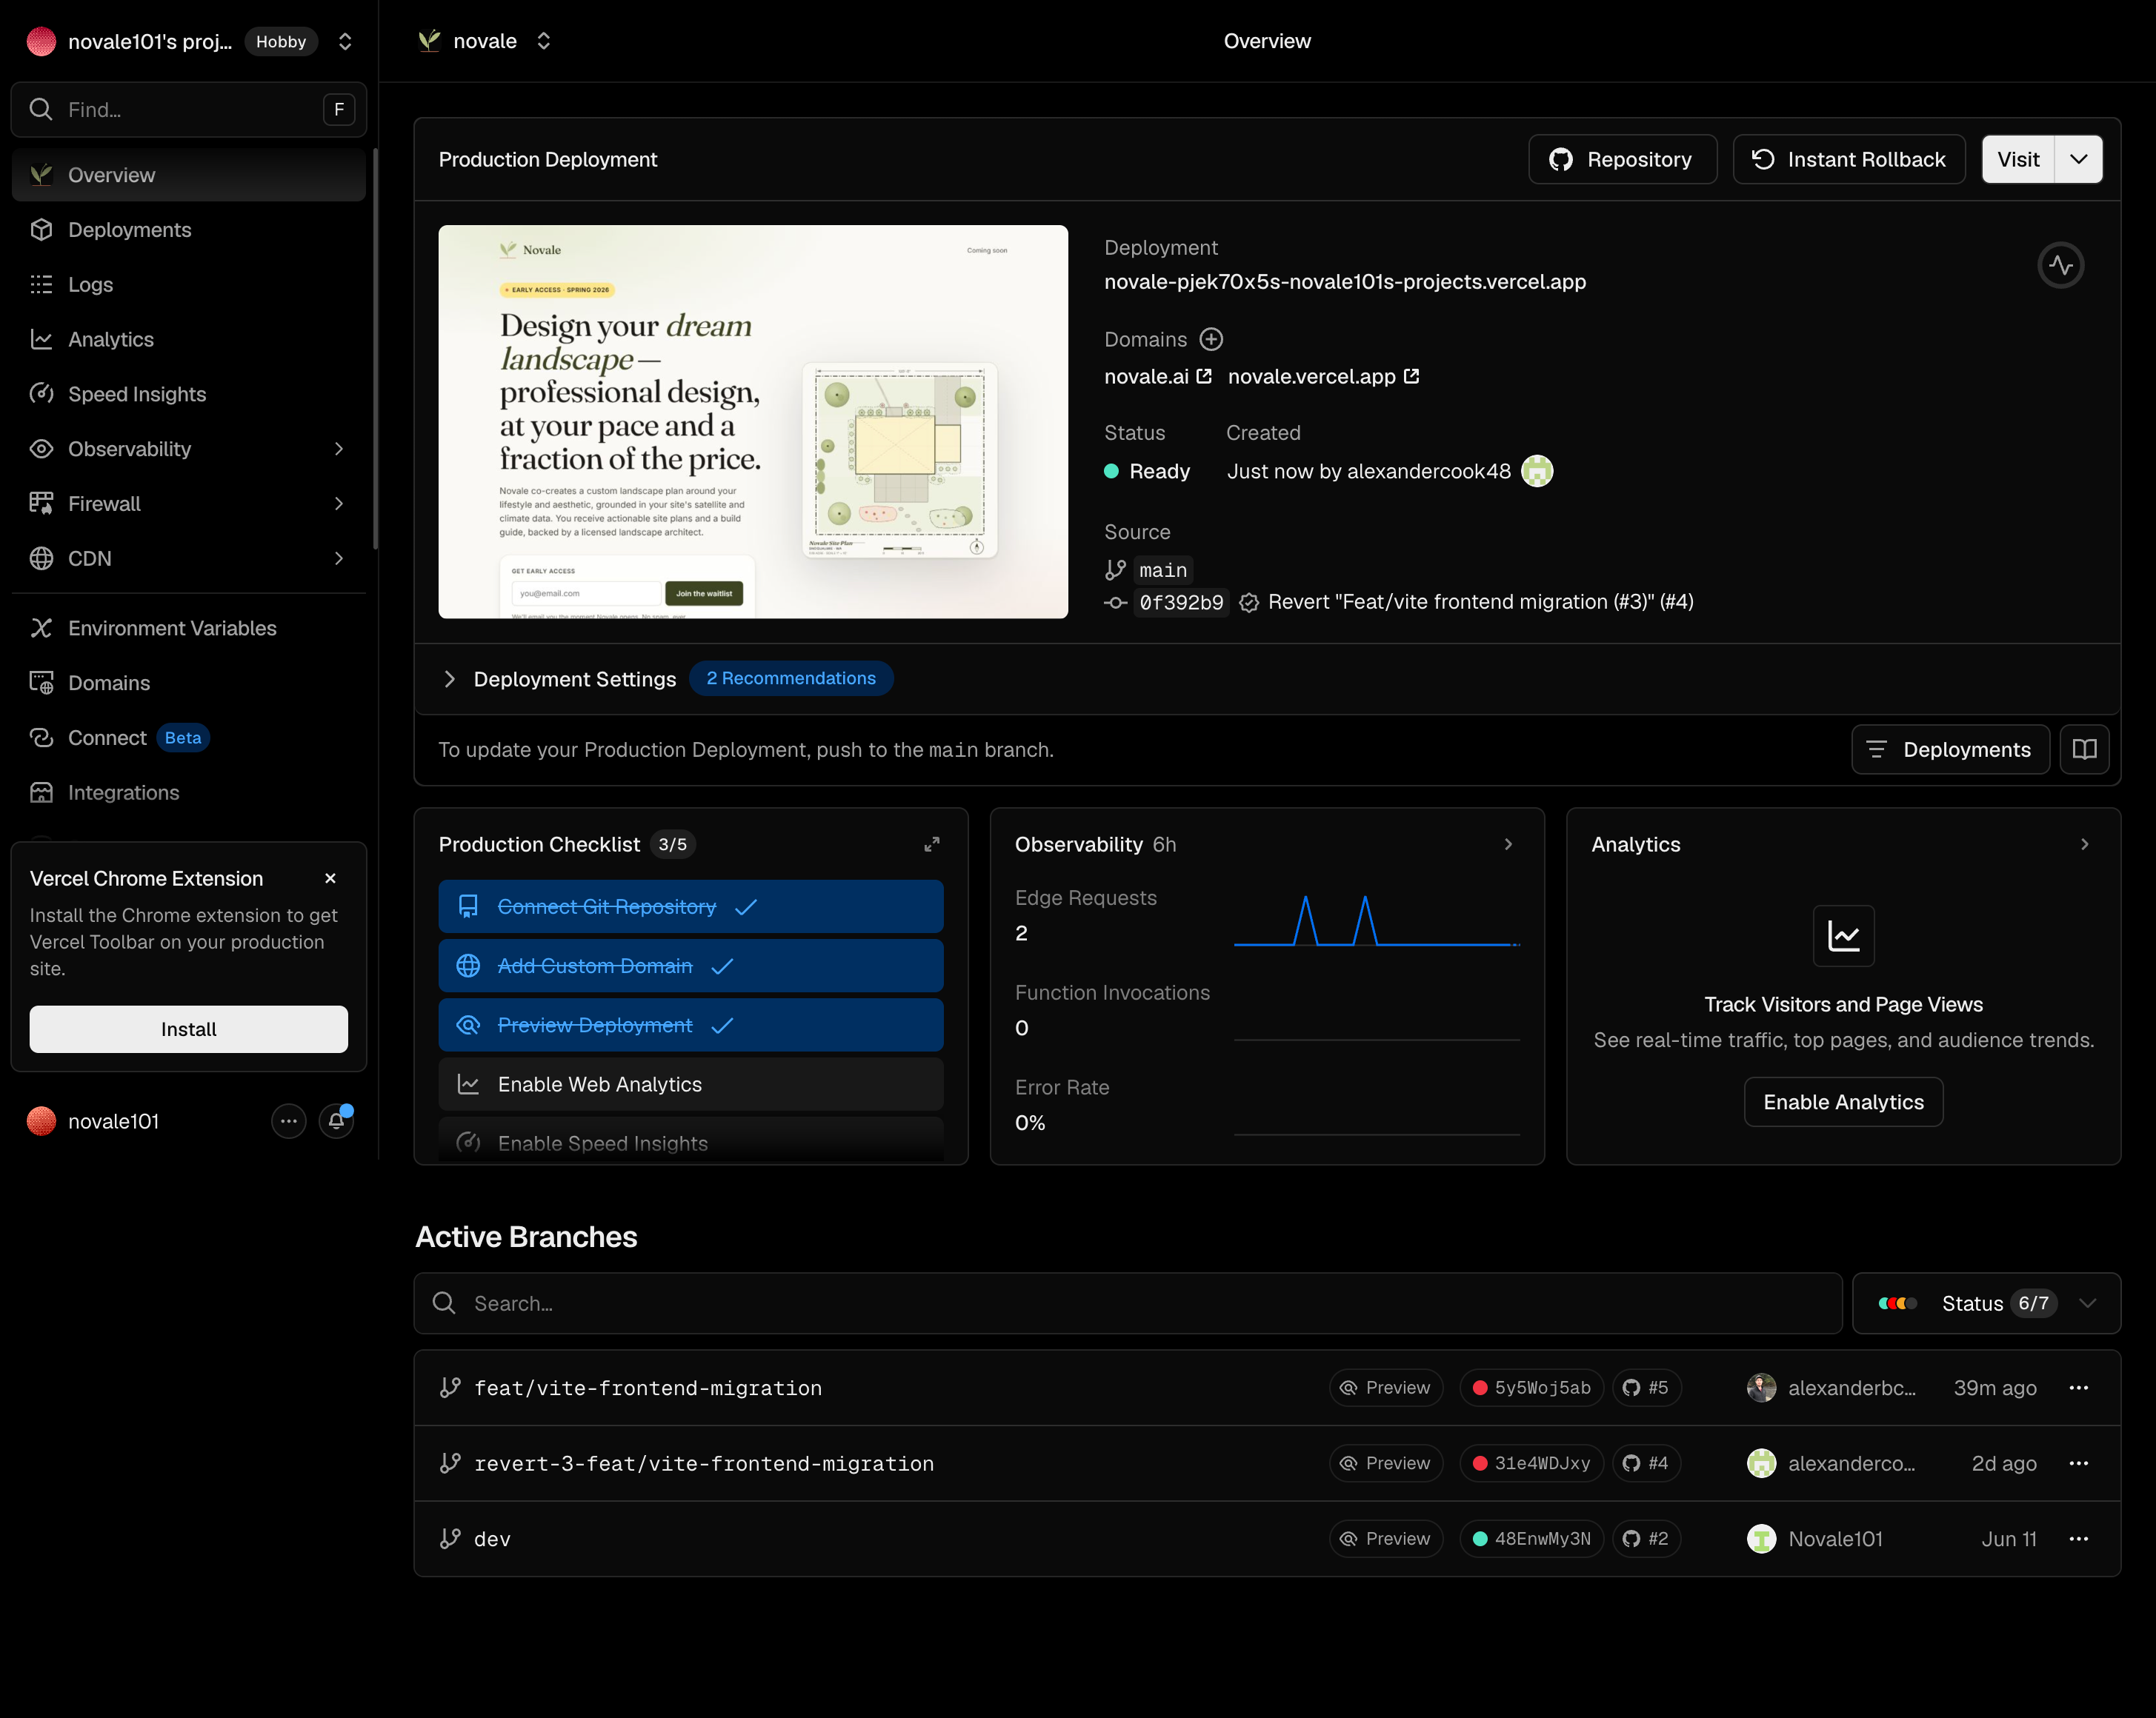Viewport: 2156px width, 1718px height.
Task: Open the activity pulse icon for the deployment
Action: click(2060, 265)
